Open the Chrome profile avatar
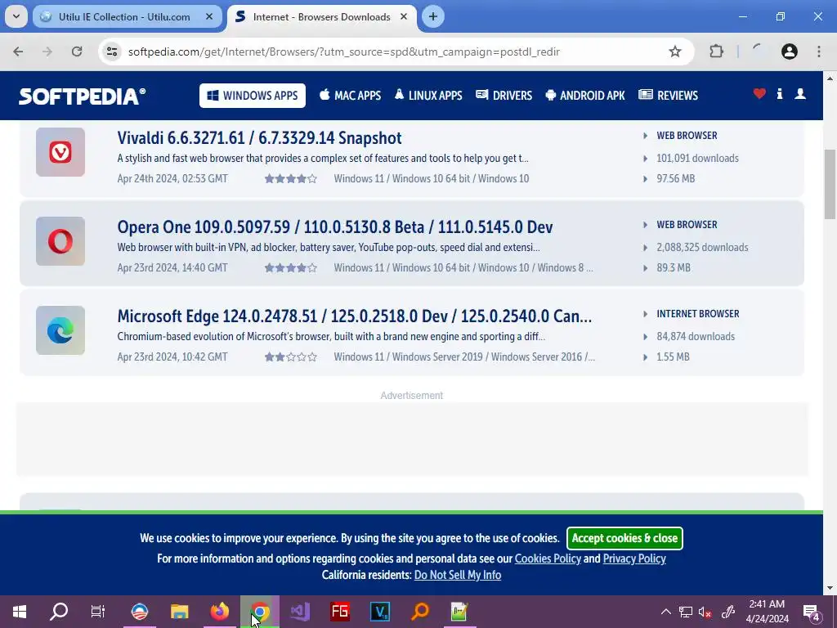837x628 pixels. tap(790, 52)
